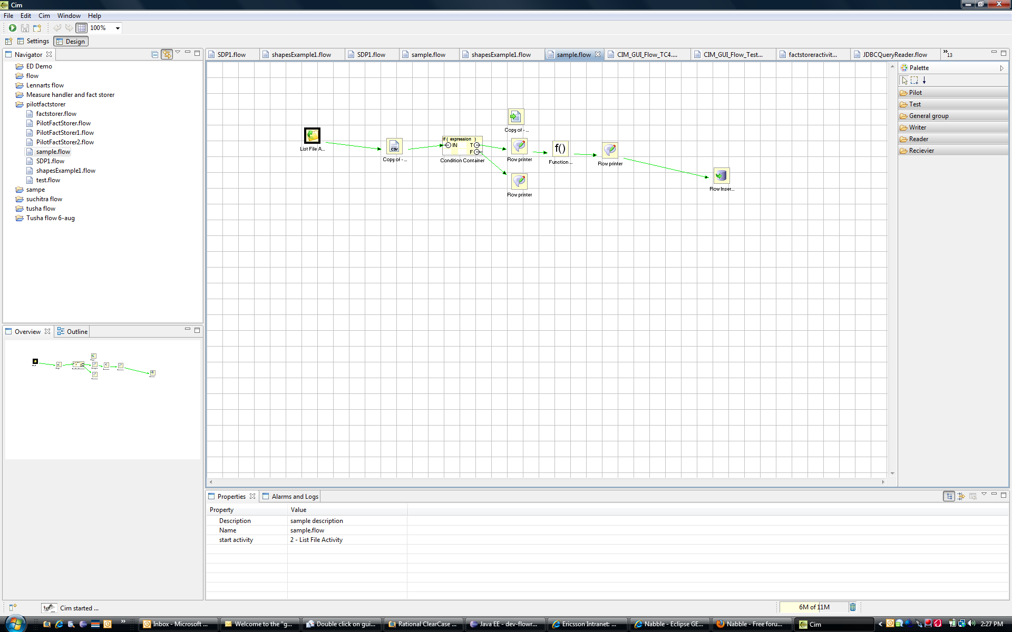Expand the Palette flyout arrow

(x=1001, y=68)
